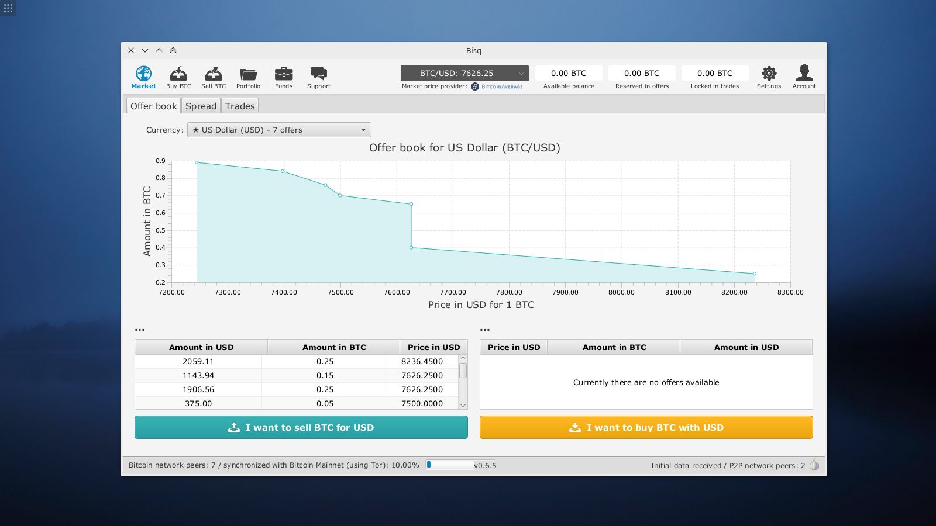
Task: Click the Reserved in offers BTC field
Action: click(x=642, y=73)
